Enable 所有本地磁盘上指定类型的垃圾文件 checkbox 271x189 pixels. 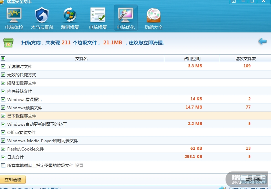pos(3,165)
